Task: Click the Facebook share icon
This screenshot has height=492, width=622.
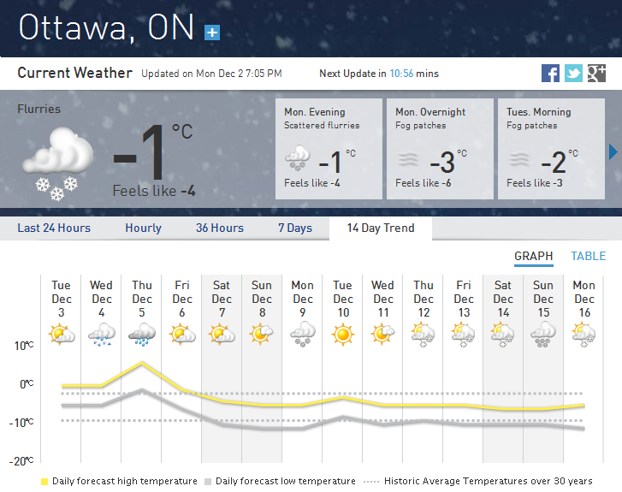Action: click(550, 74)
